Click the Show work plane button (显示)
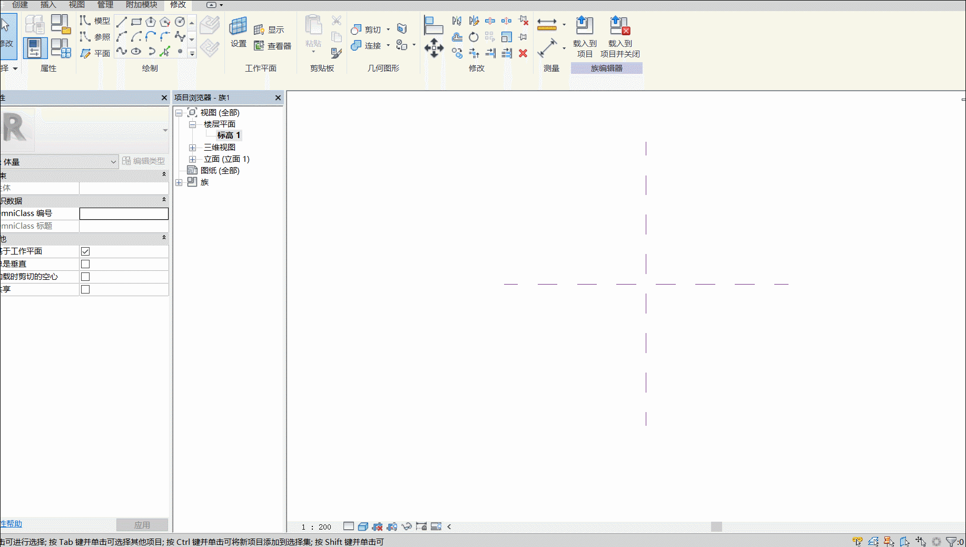 (x=269, y=30)
